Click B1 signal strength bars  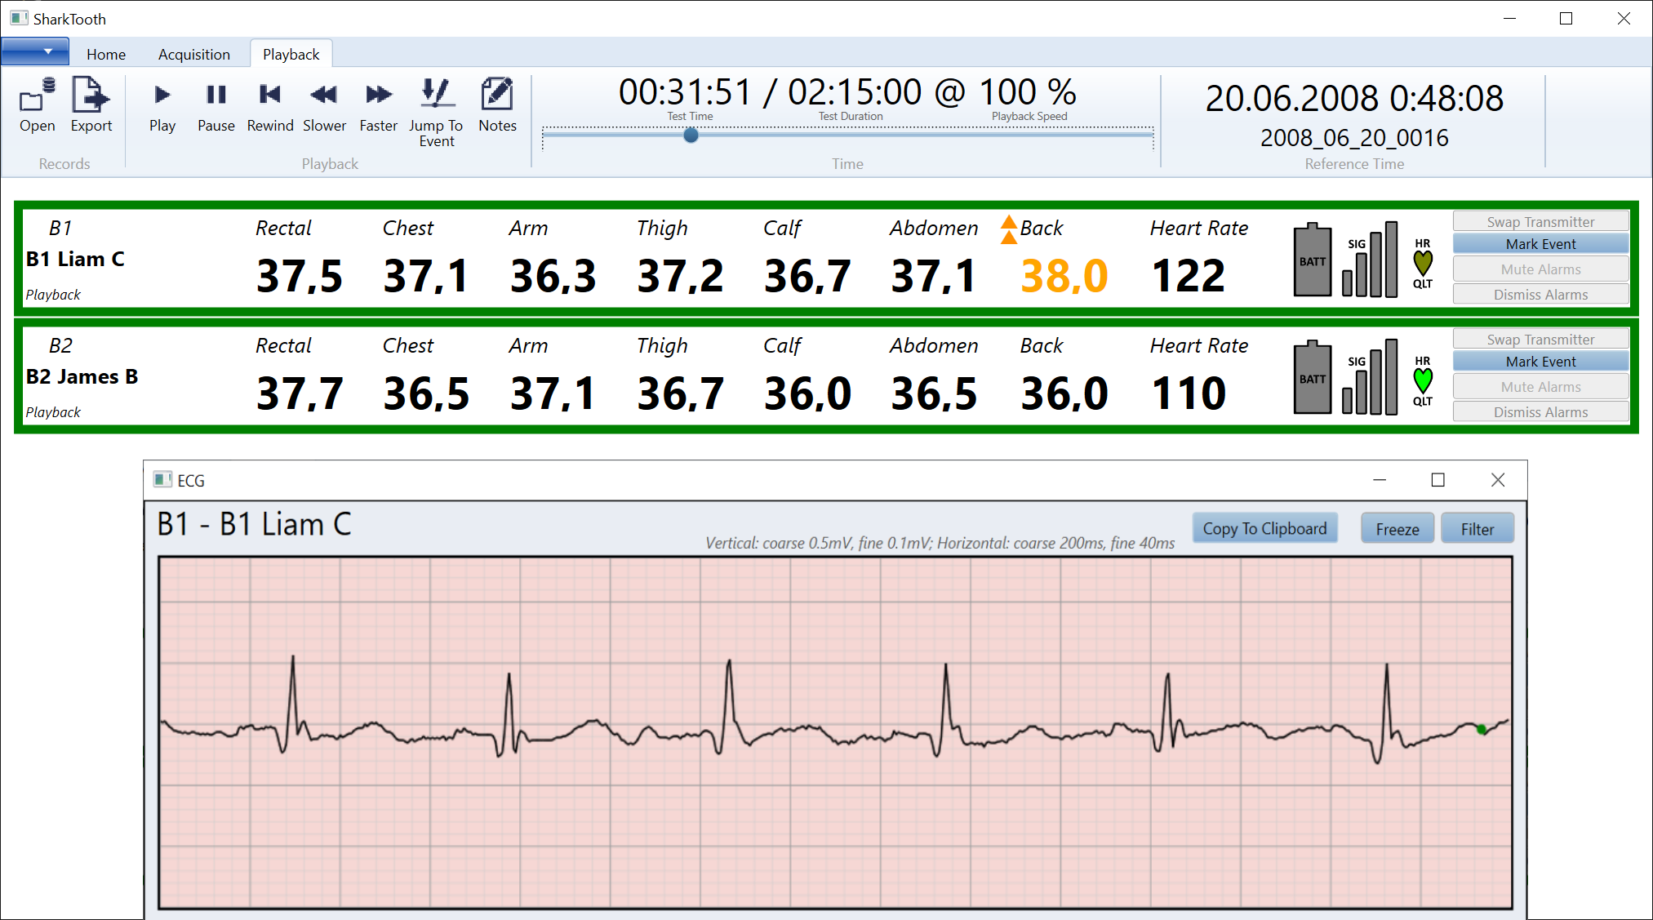(1371, 260)
